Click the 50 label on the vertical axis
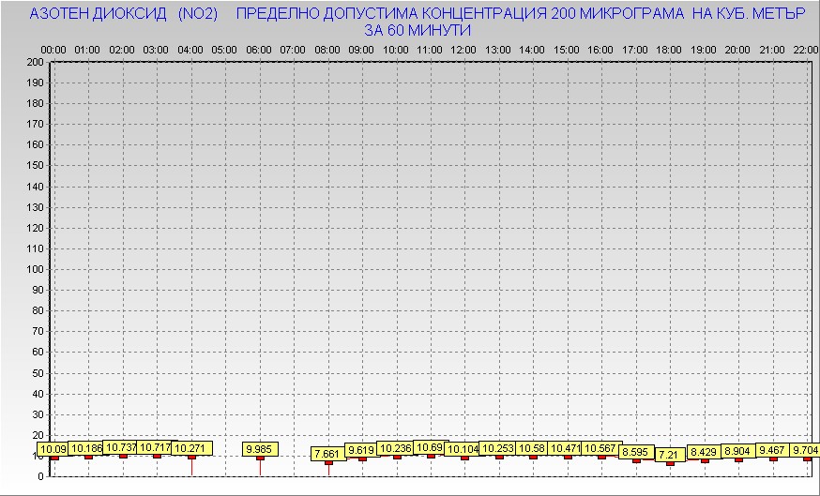820x496 pixels. tap(38, 372)
